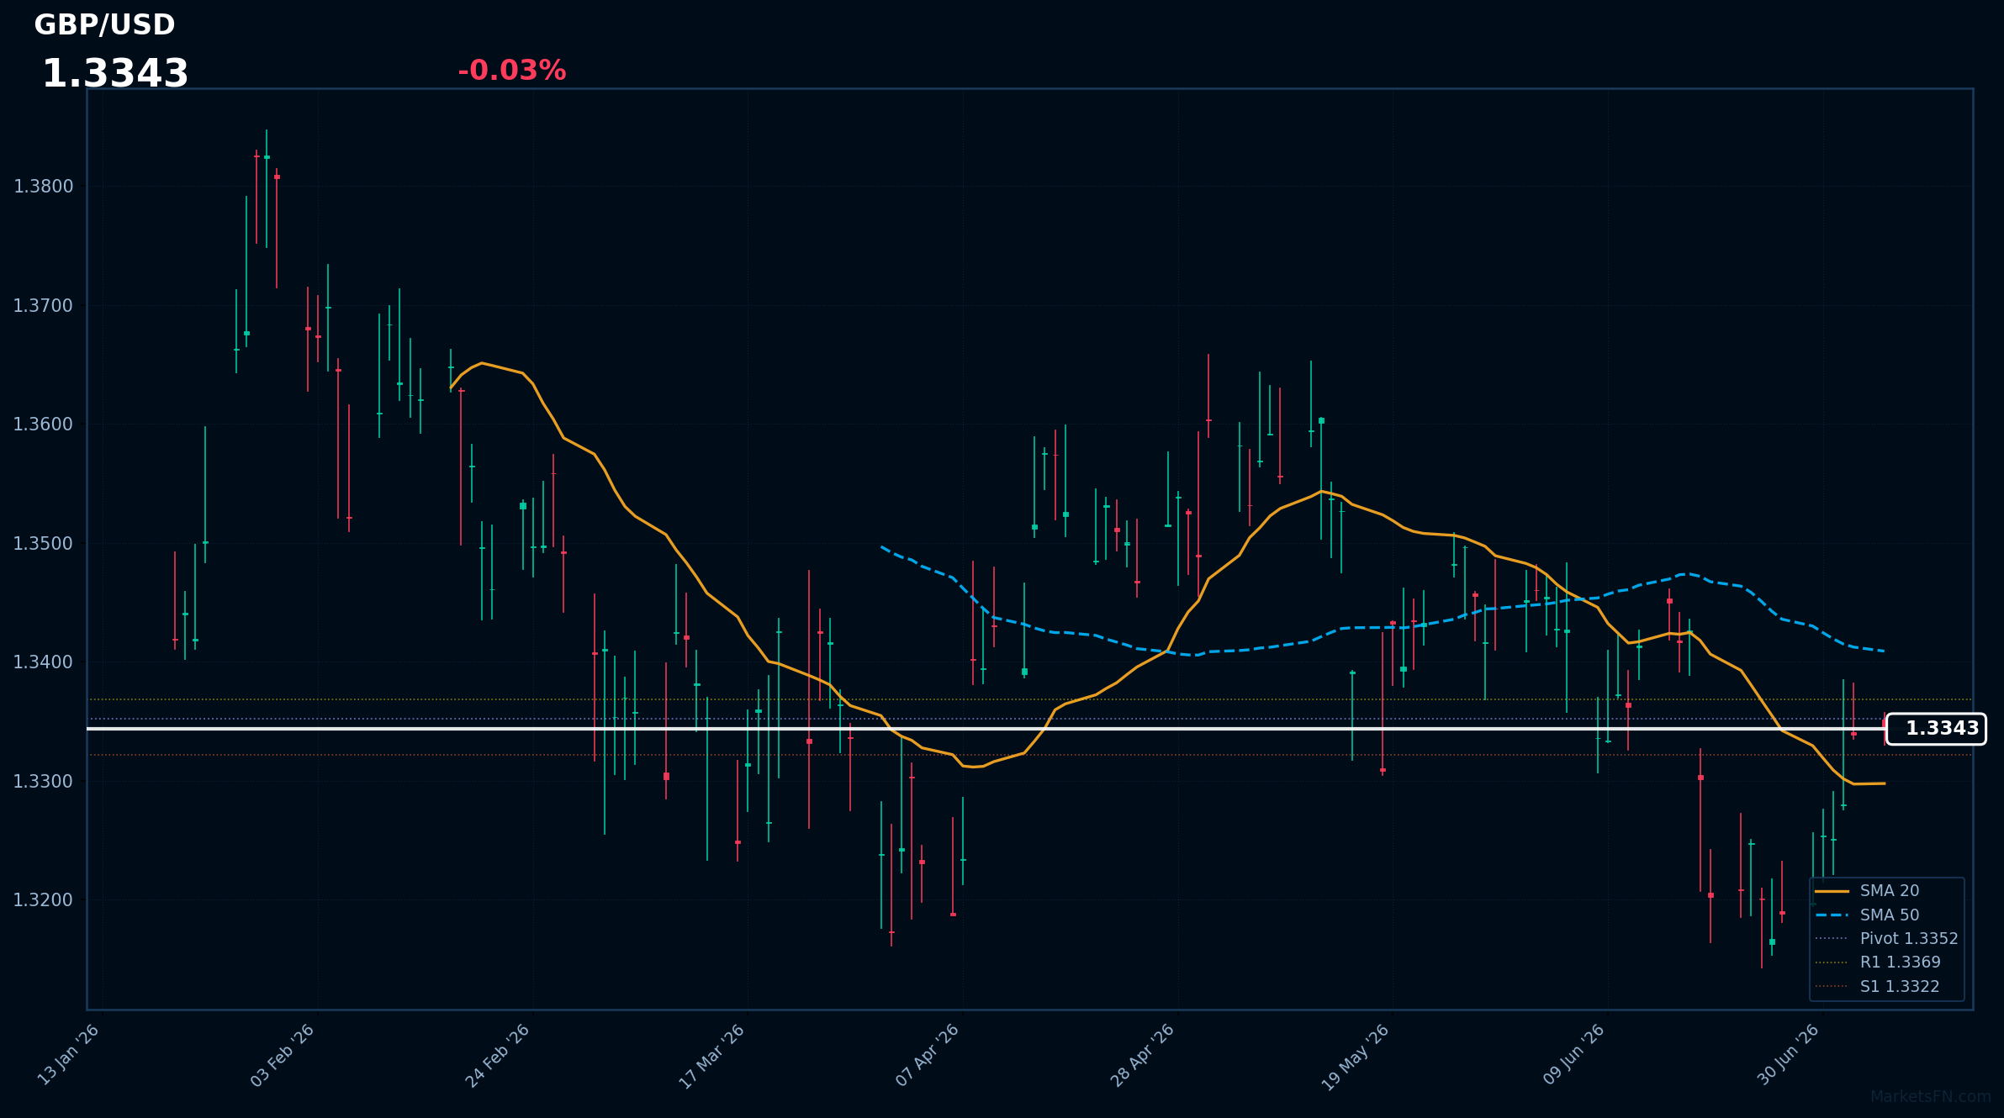Click the 1.3600 y-axis label
2004x1118 pixels.
click(43, 425)
